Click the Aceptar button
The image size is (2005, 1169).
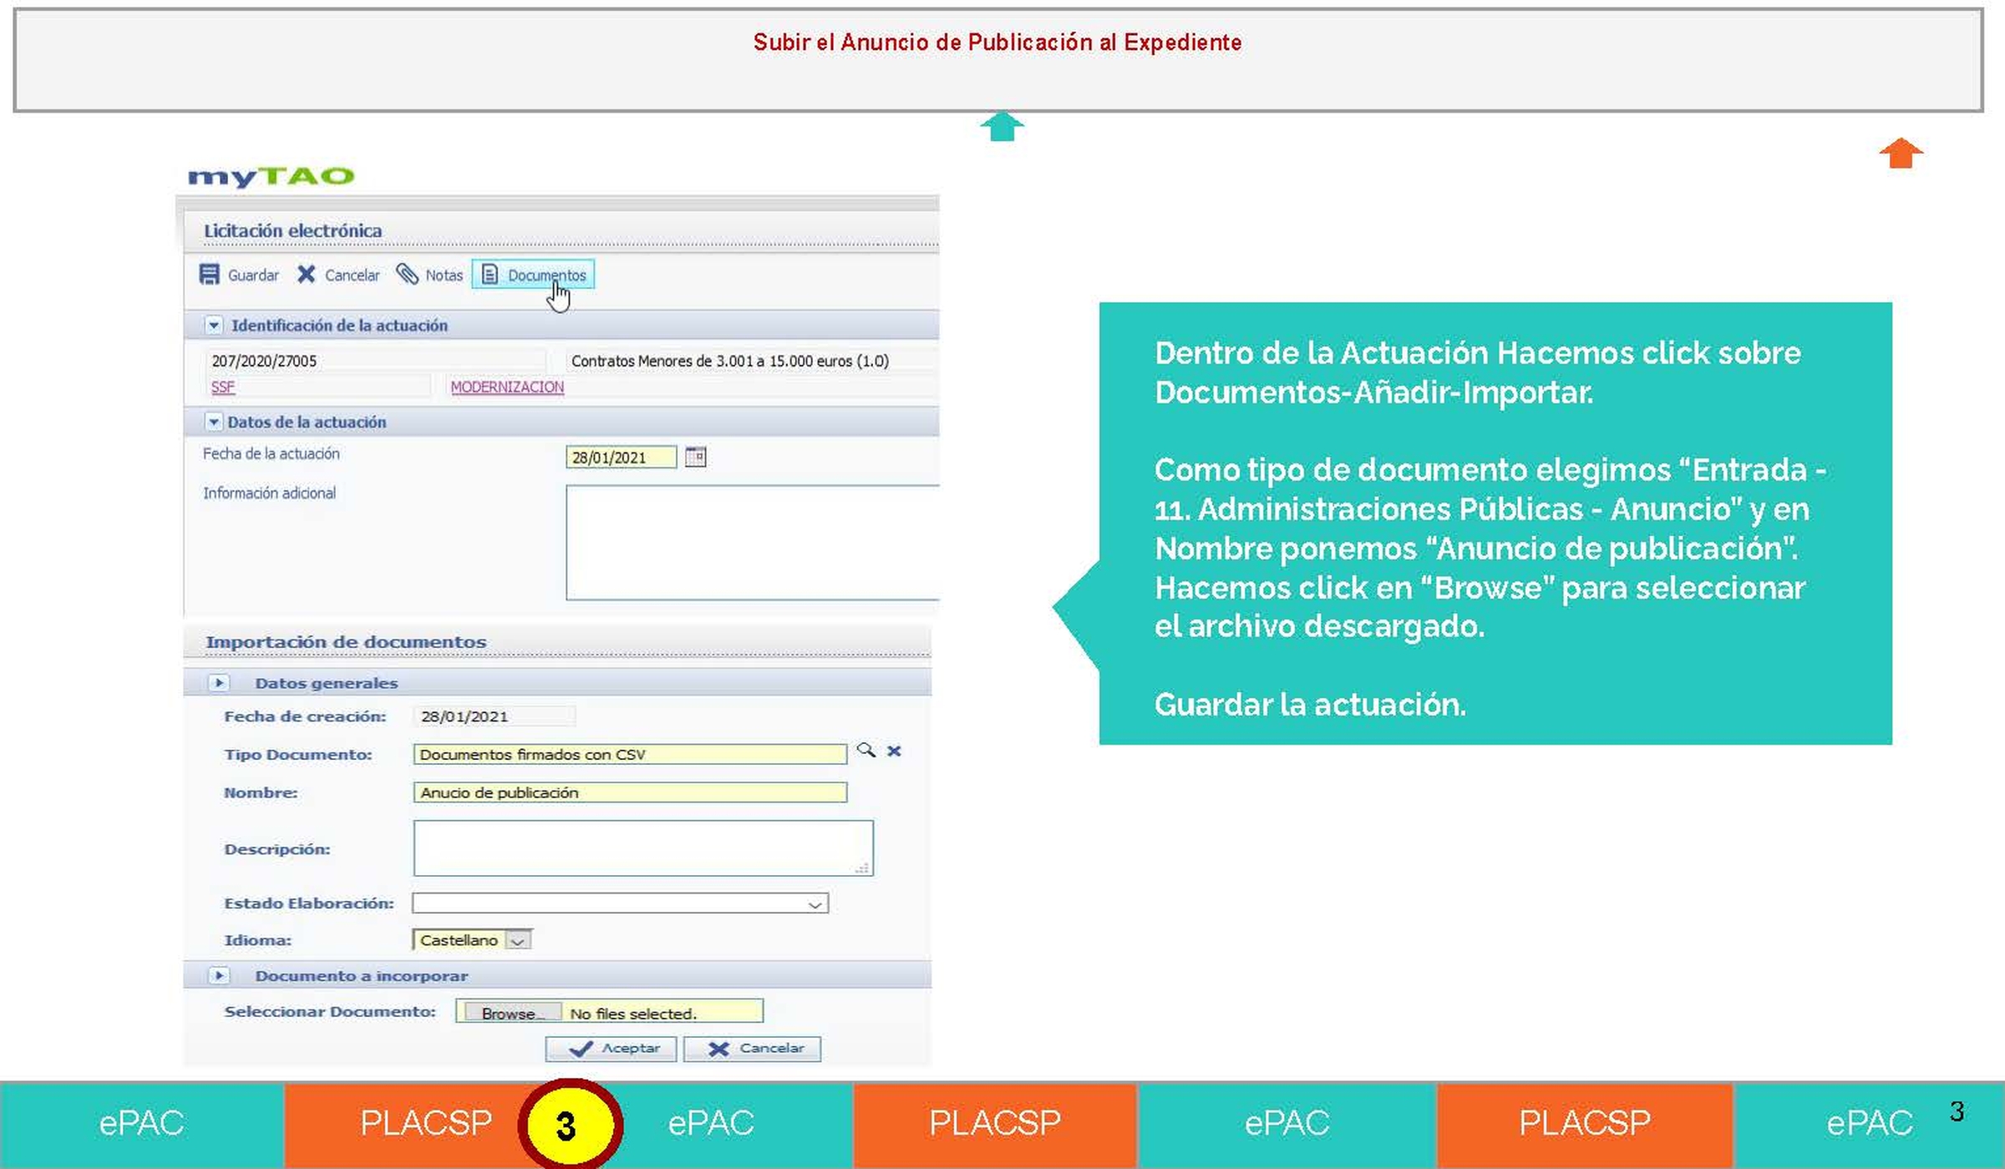(x=611, y=1049)
